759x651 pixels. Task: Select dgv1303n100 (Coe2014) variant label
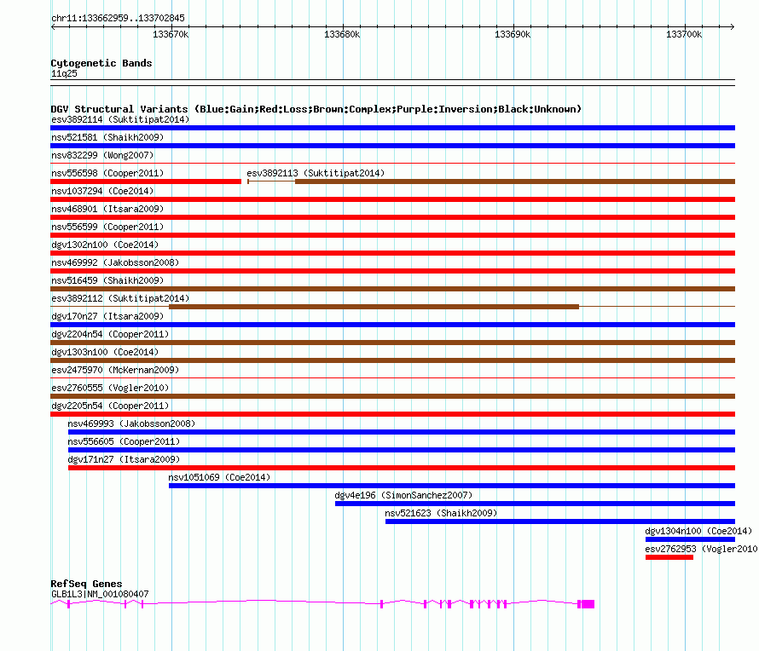pos(105,352)
